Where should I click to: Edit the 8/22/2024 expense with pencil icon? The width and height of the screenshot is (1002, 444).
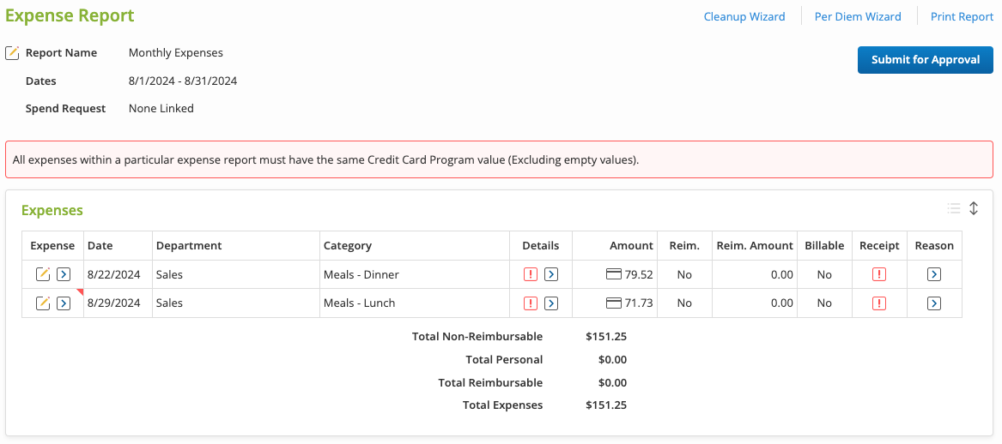tap(43, 274)
